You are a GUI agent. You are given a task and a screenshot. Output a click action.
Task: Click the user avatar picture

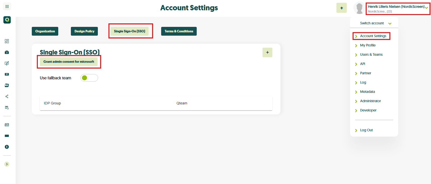point(359,8)
